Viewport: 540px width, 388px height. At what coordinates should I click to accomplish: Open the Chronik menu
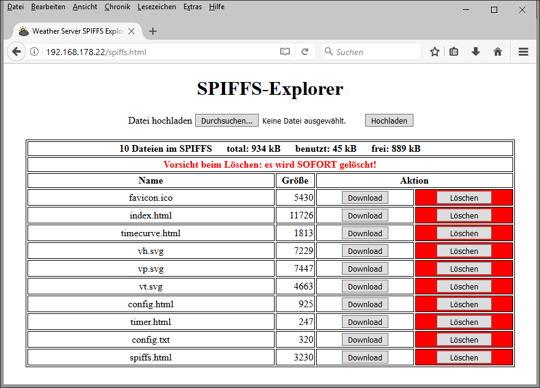pyautogui.click(x=117, y=7)
